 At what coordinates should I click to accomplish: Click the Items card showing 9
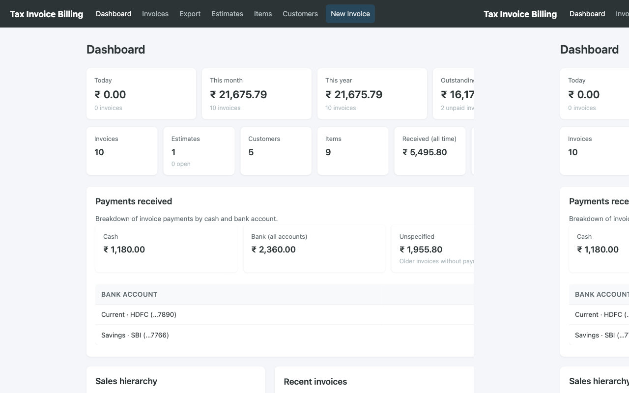click(x=353, y=151)
